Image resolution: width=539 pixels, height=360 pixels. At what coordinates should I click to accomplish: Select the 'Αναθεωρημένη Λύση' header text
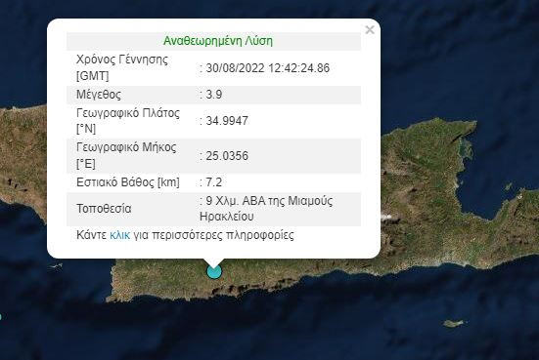(218, 41)
